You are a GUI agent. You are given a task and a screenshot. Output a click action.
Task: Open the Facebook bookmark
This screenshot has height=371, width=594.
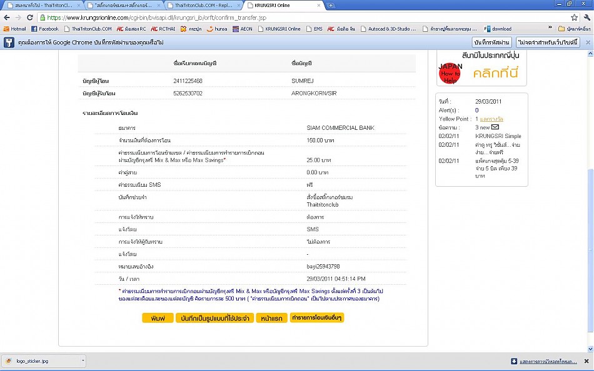(x=44, y=29)
